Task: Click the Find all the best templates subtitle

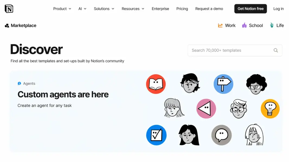Action: pos(67,61)
